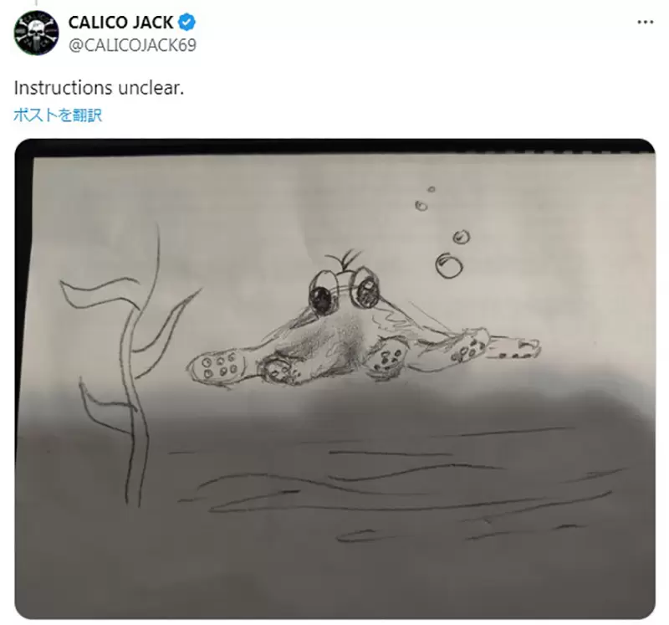Click the blue verified badge
This screenshot has width=669, height=625.
click(x=186, y=23)
